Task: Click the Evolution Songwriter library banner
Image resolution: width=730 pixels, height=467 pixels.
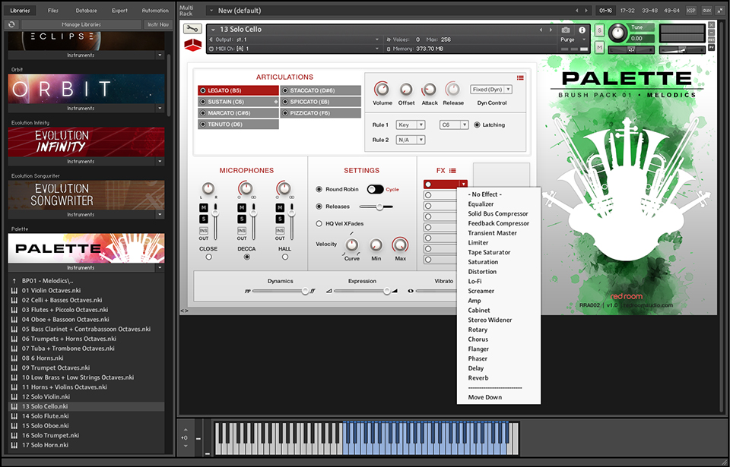Action: point(86,195)
